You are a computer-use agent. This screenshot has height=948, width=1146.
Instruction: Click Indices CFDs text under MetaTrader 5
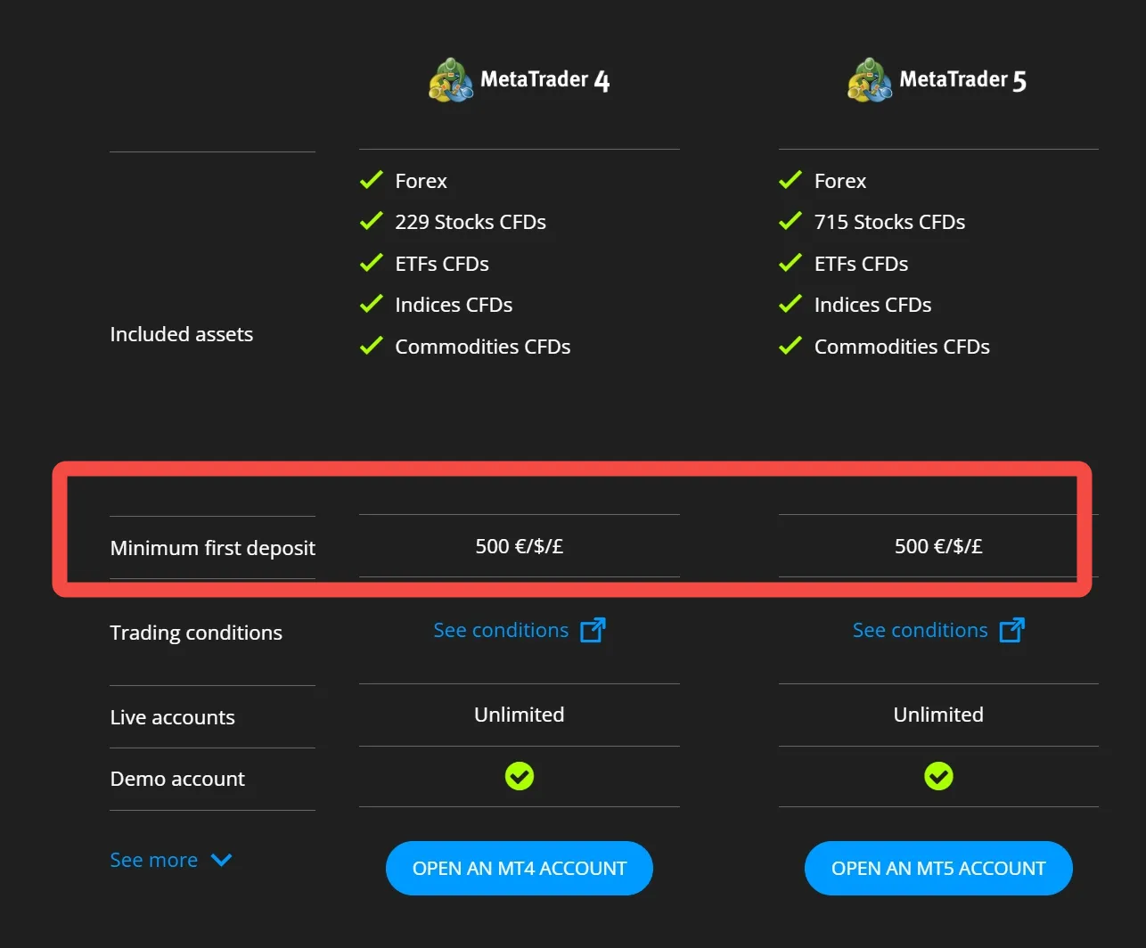pos(873,305)
